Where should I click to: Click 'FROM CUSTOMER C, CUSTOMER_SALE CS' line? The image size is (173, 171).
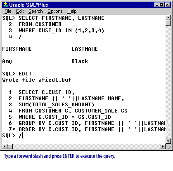click(73, 111)
